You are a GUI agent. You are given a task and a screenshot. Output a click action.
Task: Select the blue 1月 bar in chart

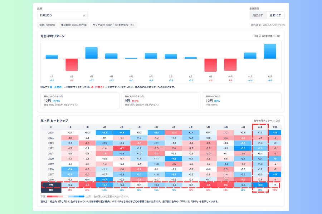[x=52, y=57]
